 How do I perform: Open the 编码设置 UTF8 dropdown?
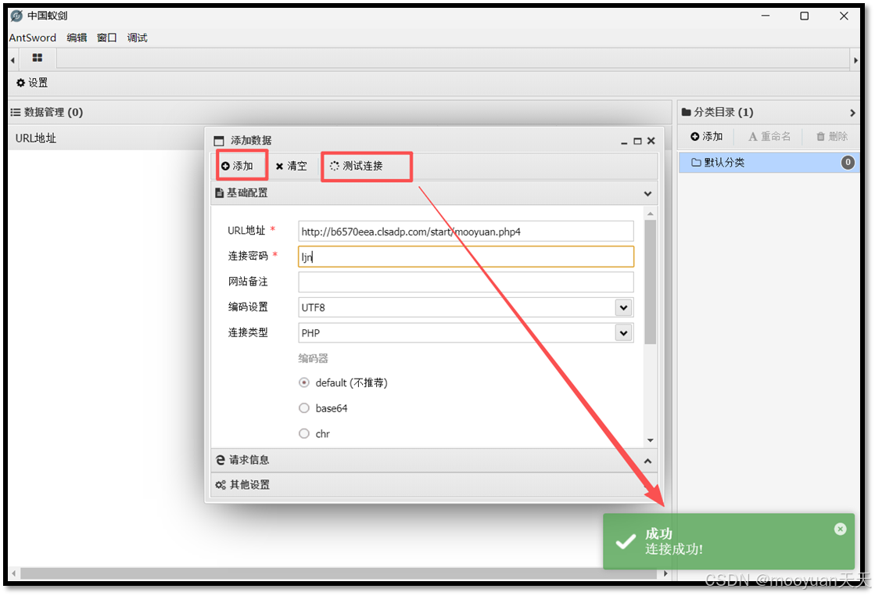coord(623,307)
